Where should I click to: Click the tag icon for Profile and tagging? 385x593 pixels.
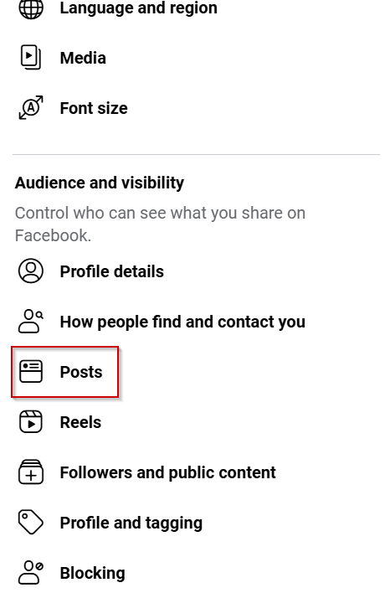(x=31, y=523)
